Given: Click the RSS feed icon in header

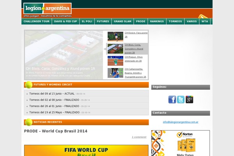Looking at the screenshot, I should (x=203, y=16).
